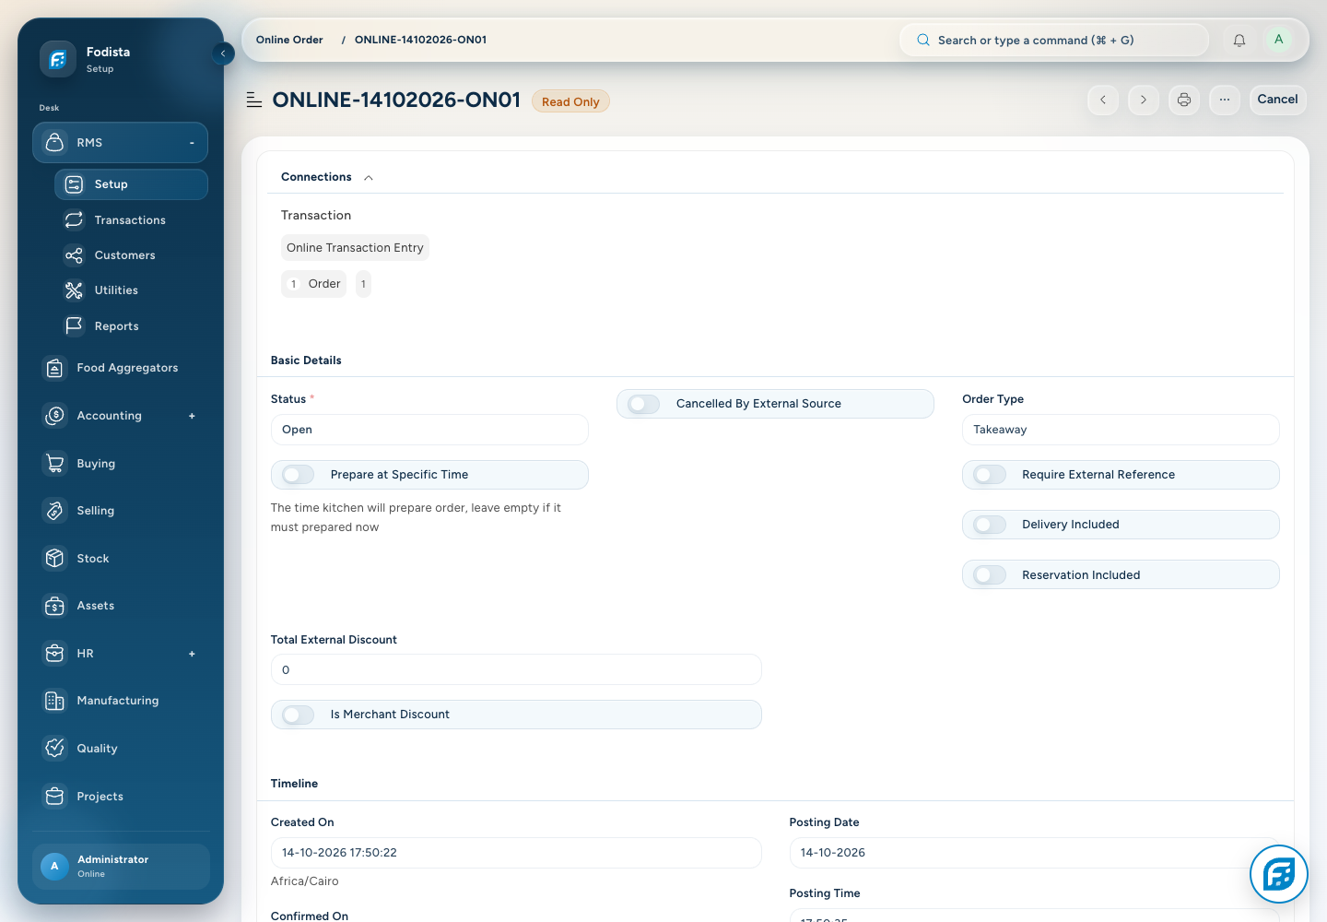Enable Prepare at Specific Time
This screenshot has width=1327, height=922.
click(299, 475)
